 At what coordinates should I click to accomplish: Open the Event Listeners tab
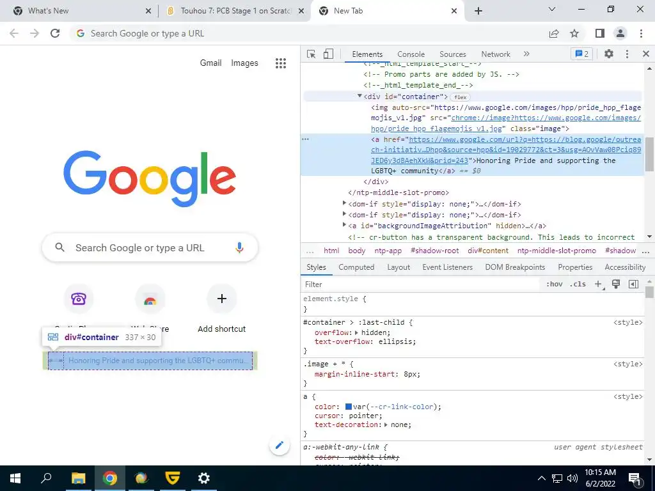tap(447, 267)
